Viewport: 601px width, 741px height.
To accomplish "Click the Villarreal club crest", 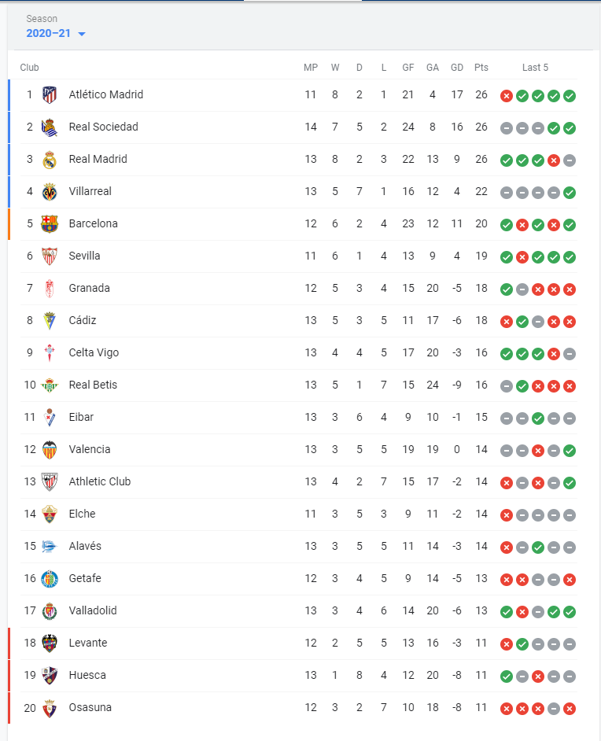I will [50, 192].
